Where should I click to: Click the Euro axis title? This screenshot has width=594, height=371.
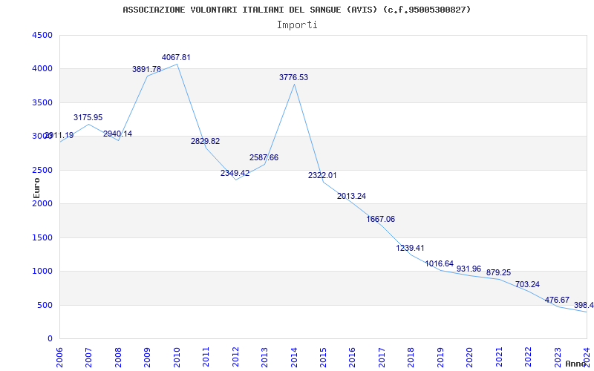click(36, 188)
